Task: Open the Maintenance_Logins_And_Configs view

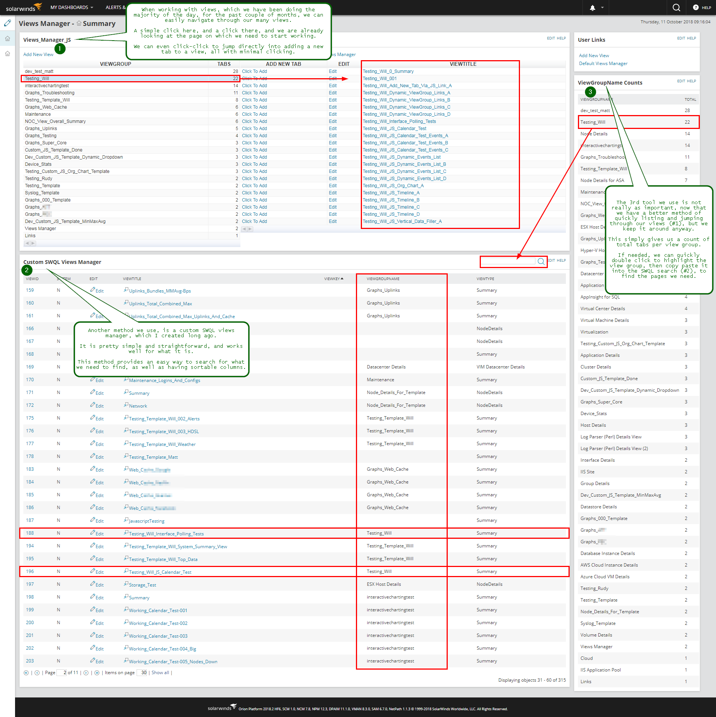Action: click(164, 380)
